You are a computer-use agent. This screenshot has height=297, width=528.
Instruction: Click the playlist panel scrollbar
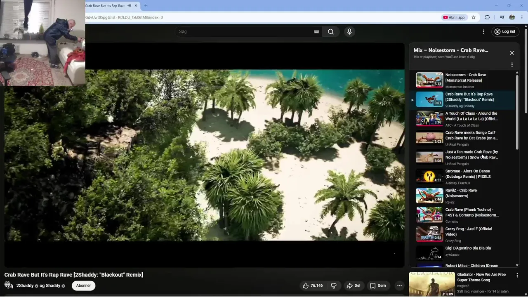click(x=517, y=111)
